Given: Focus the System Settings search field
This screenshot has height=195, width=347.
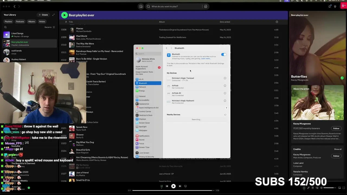Looking at the screenshot, I should coord(148,54).
